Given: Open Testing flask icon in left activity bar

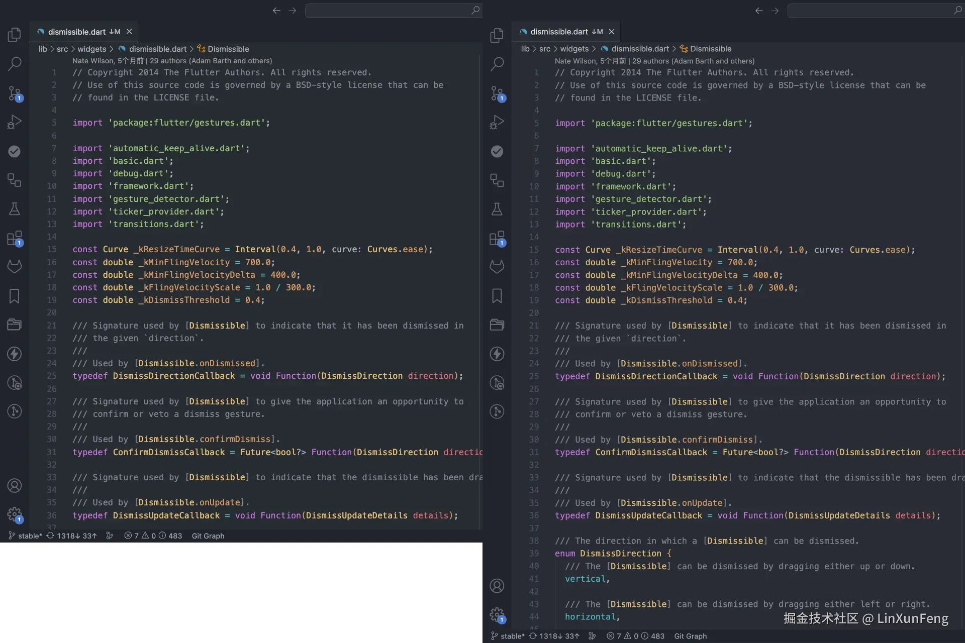Looking at the screenshot, I should (x=15, y=209).
